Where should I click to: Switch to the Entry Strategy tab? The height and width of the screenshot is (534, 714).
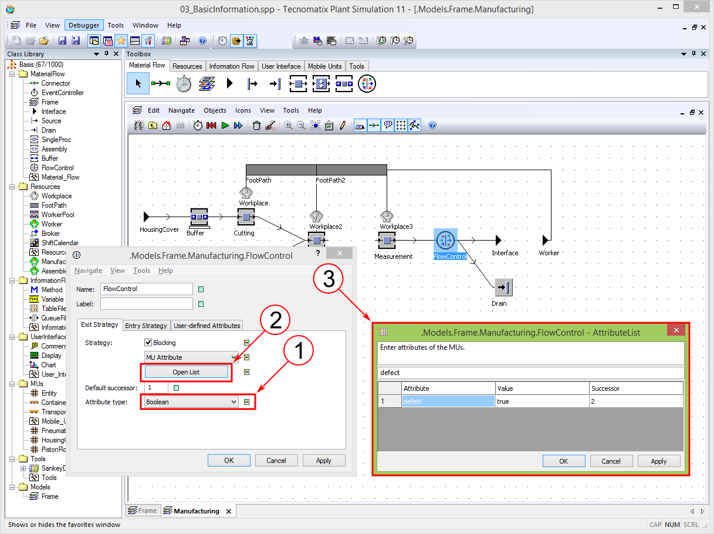pos(146,326)
